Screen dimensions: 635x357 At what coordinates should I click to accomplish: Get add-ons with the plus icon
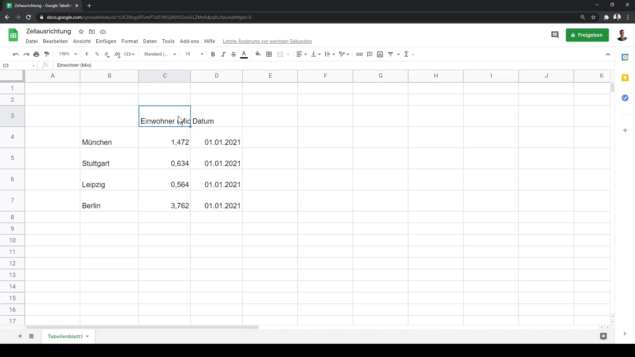pos(625,131)
